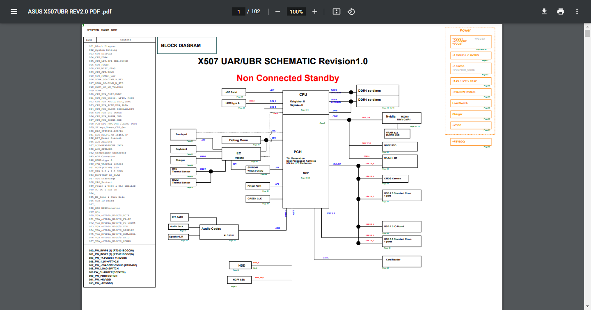
Task: Click the Speaker L/R block
Action: point(179,237)
